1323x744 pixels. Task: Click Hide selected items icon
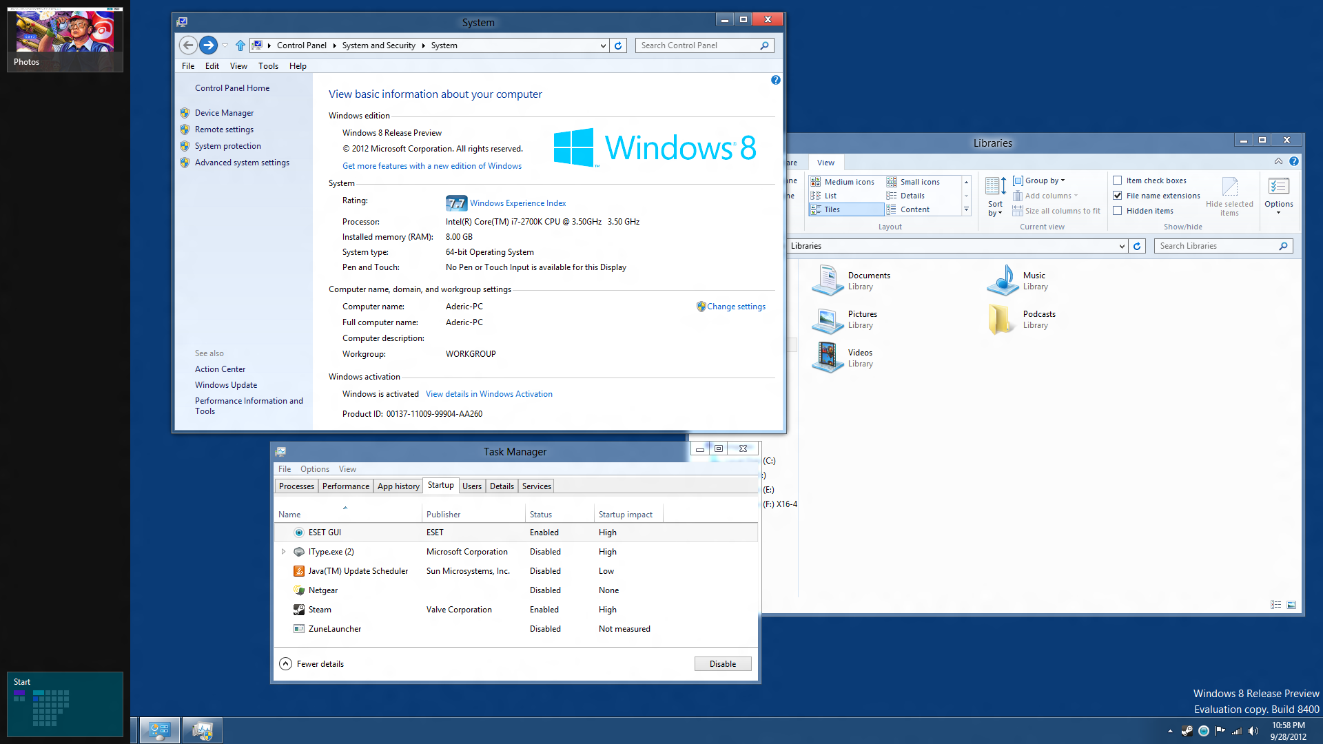pos(1229,187)
